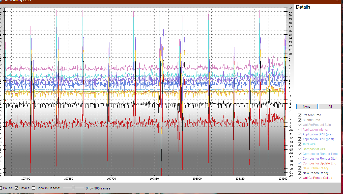Click x-axis label 107850
The width and height of the screenshot is (343, 194).
[154, 179]
